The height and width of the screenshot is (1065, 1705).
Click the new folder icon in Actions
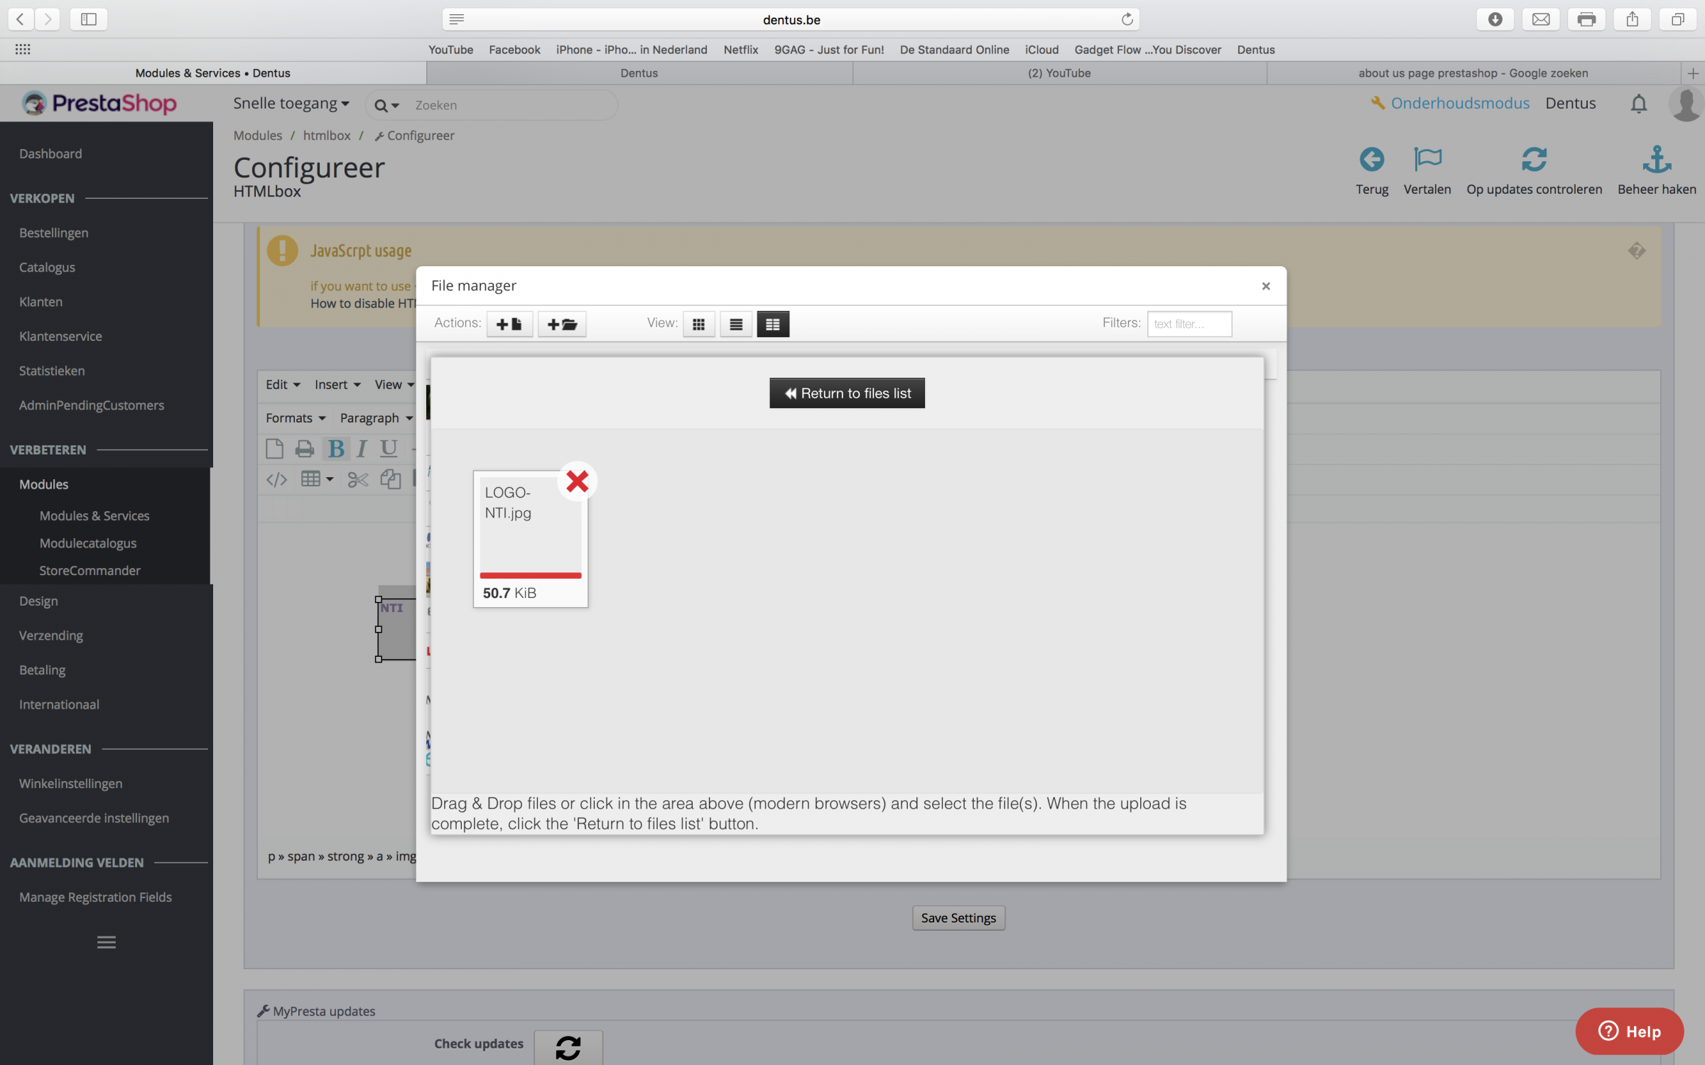561,324
